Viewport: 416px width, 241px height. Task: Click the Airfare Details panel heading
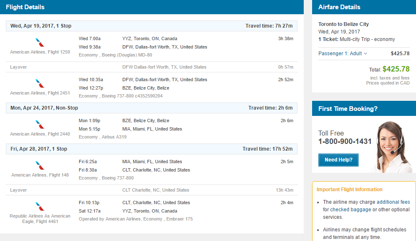coord(339,7)
